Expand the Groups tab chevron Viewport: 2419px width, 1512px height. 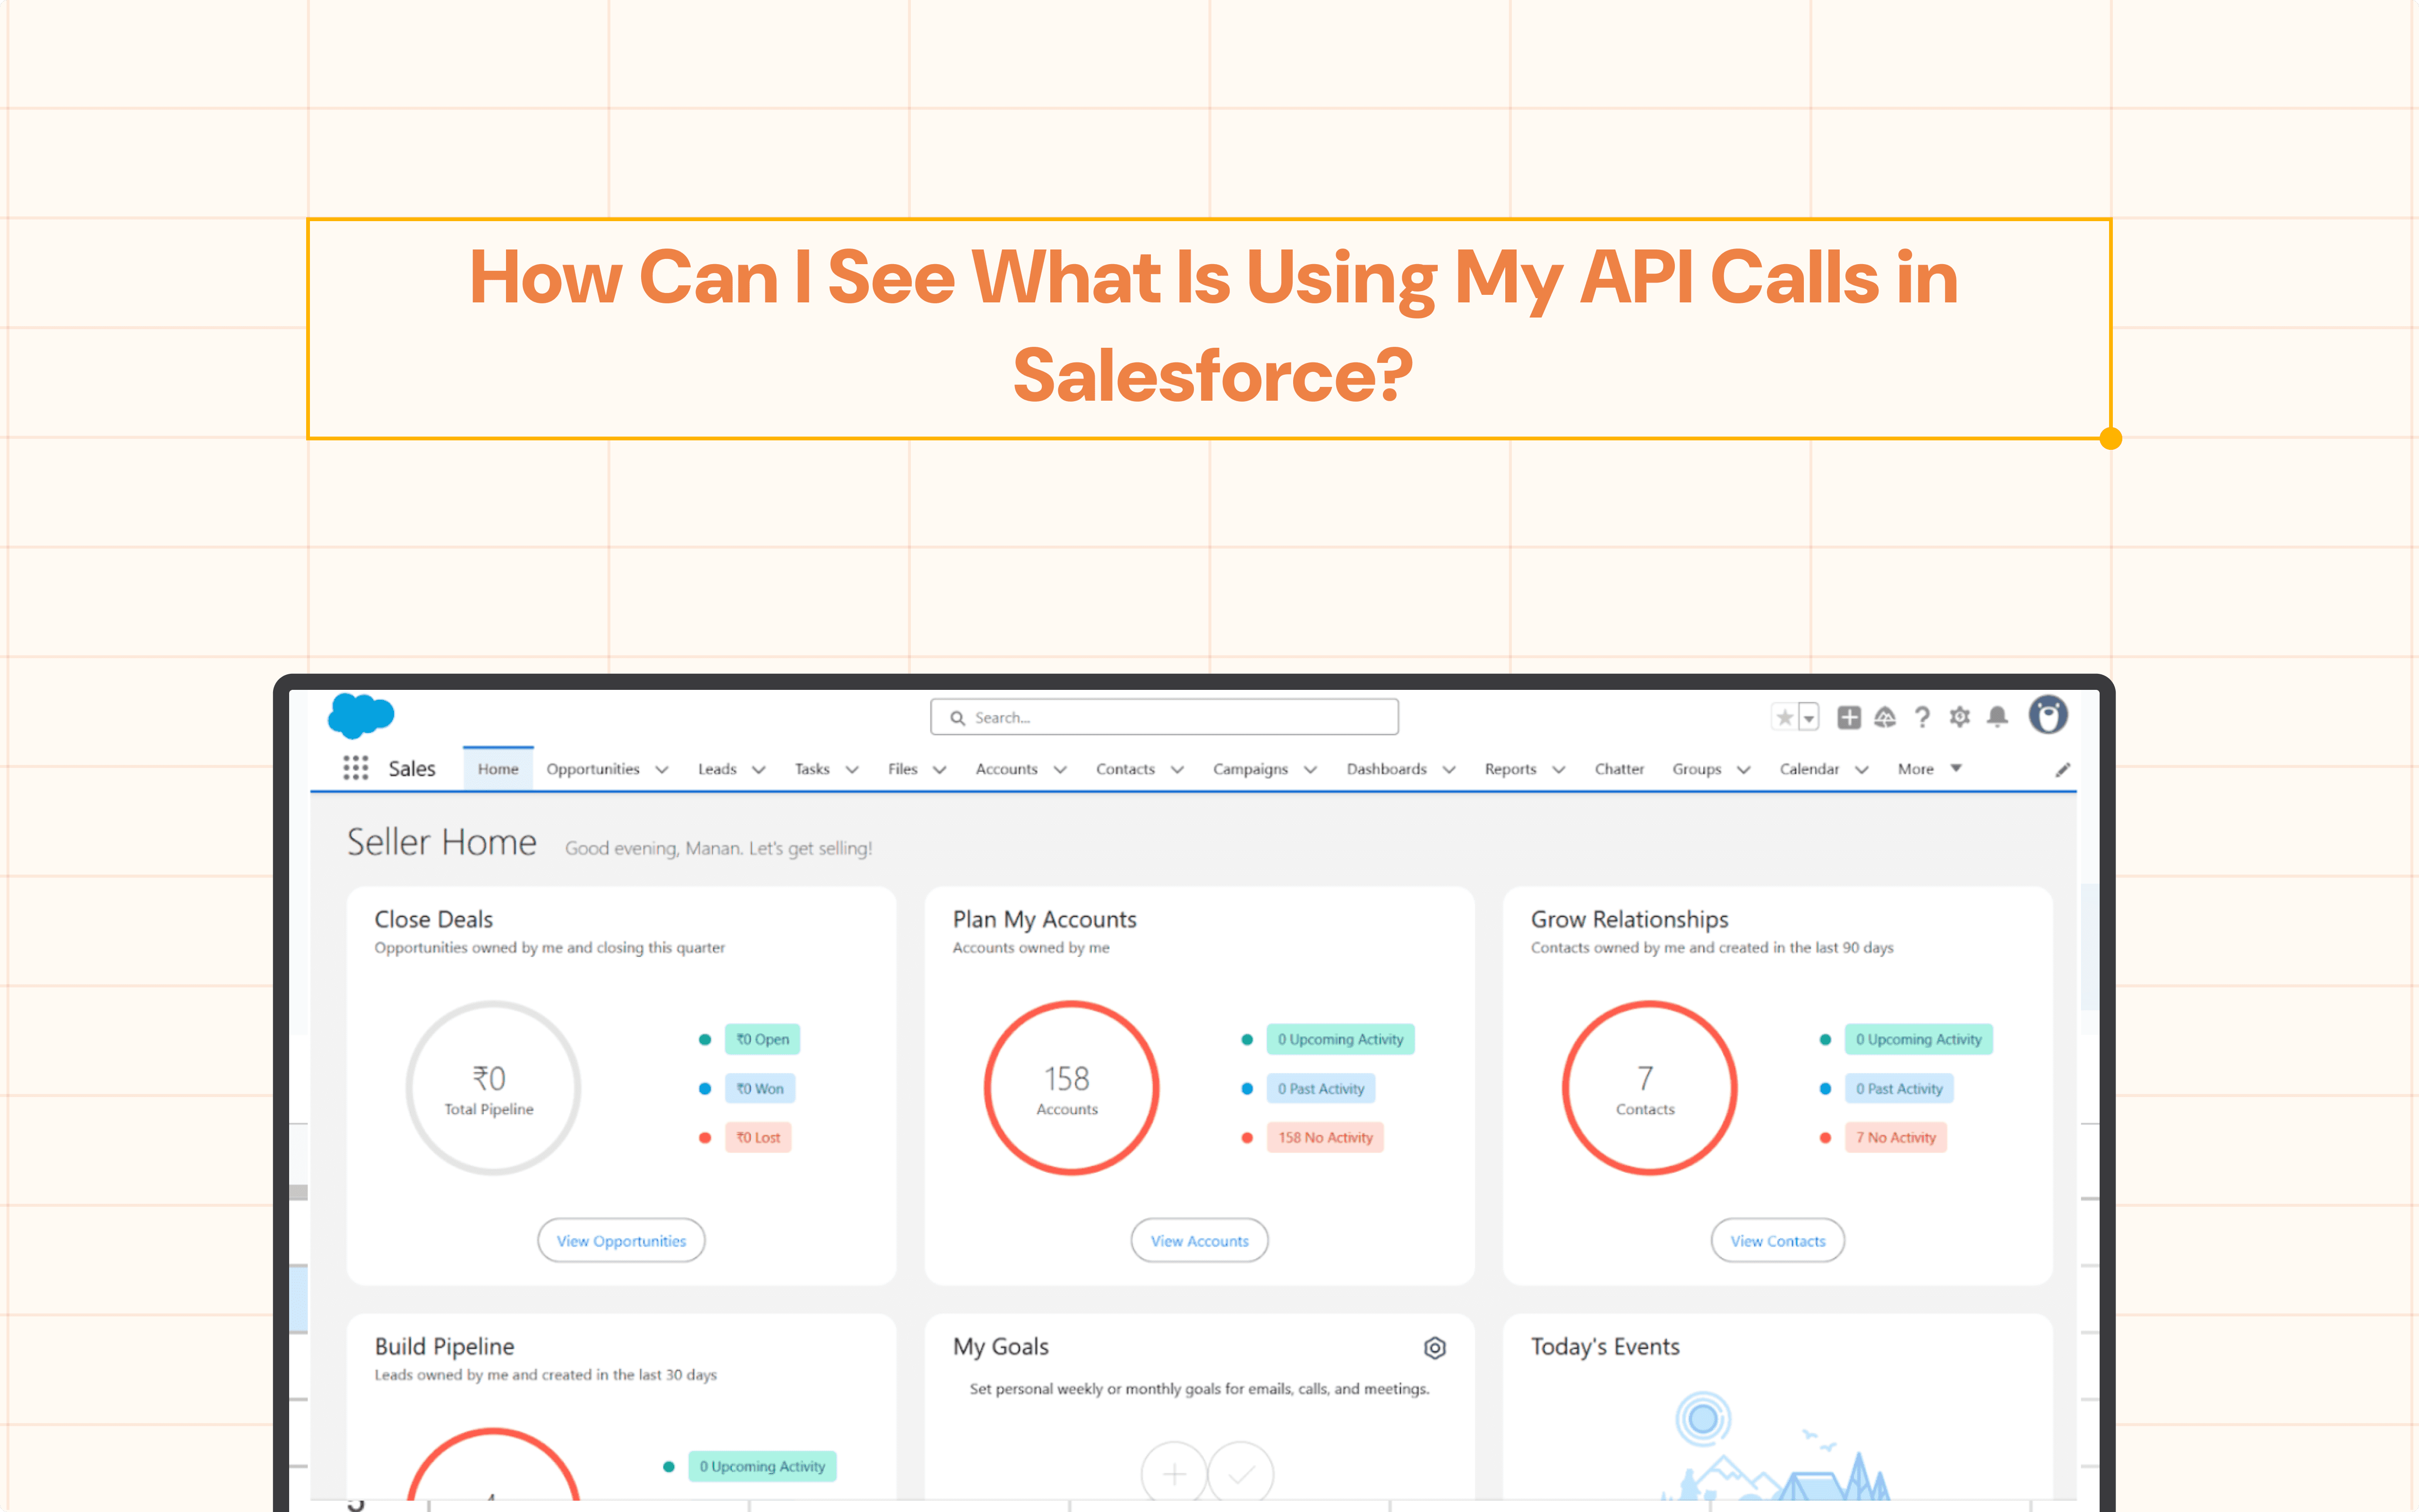point(1743,770)
